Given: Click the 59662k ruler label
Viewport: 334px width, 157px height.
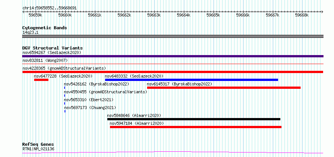Looking at the screenshot, I should tap(124, 15).
